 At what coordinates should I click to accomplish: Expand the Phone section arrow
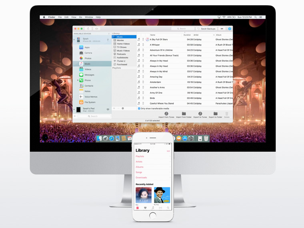[78, 80]
